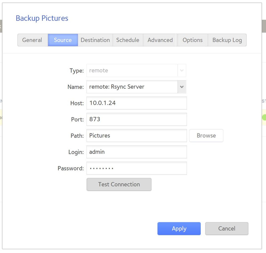
Task: Click the Type dropdown arrow
Action: click(182, 71)
